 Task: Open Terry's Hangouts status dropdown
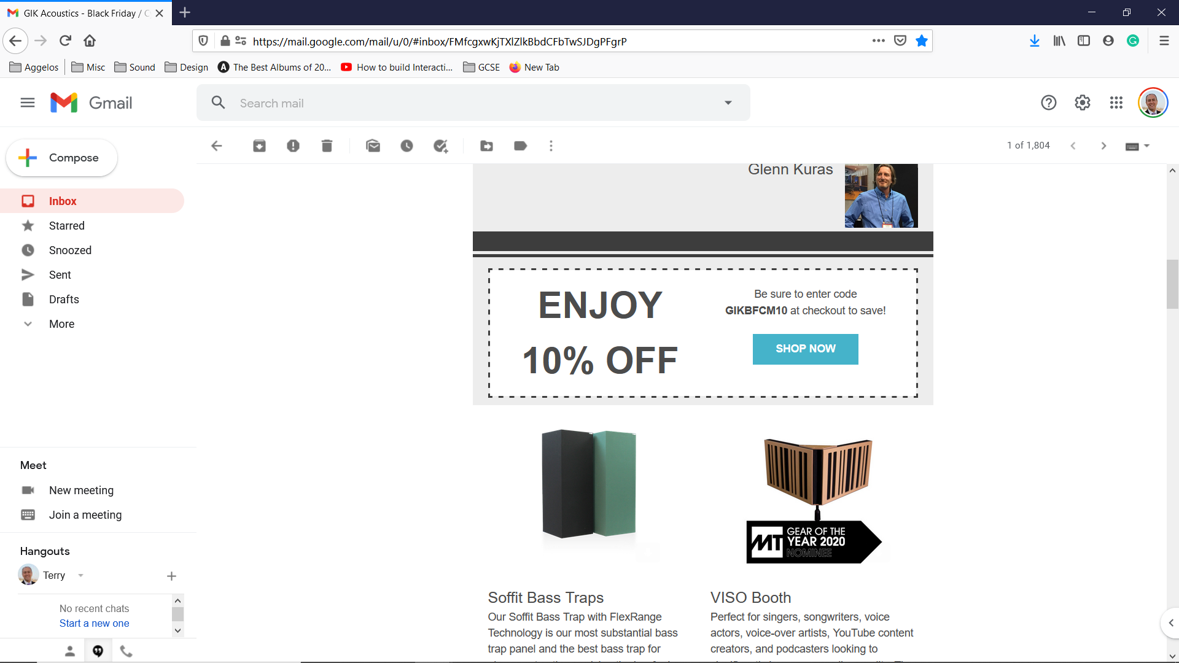click(80, 576)
